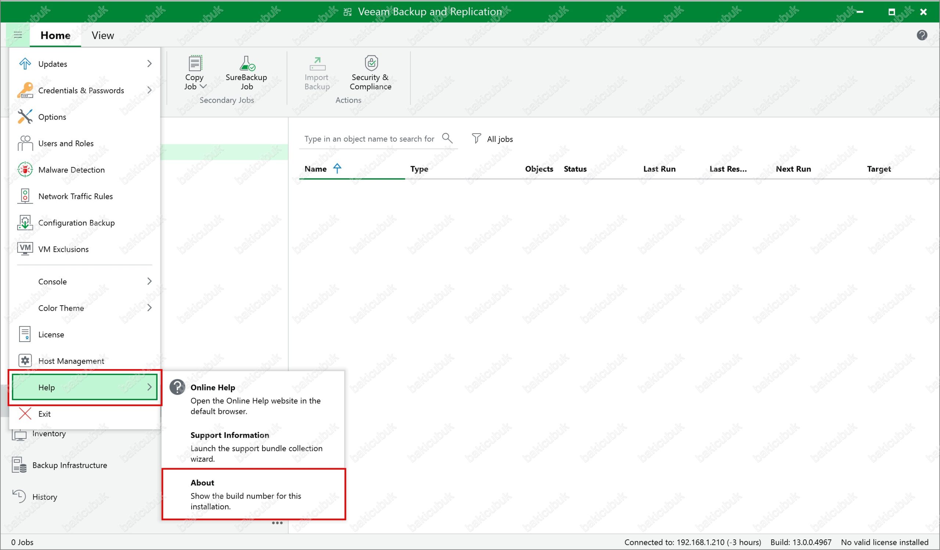This screenshot has width=940, height=550.
Task: Select the Options menu entry
Action: tap(85, 117)
